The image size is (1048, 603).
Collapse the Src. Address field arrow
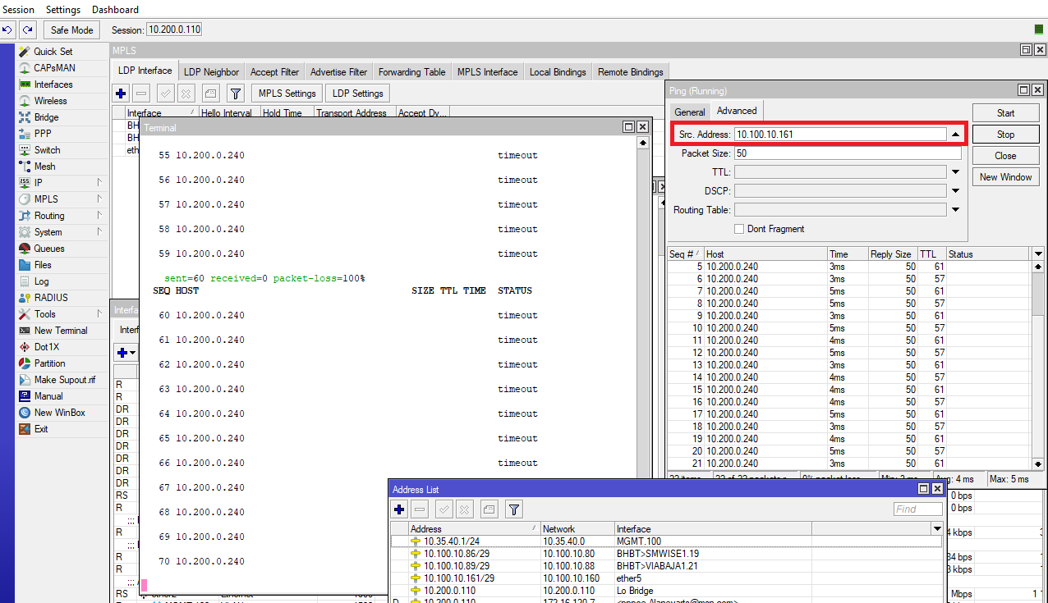[x=955, y=134]
